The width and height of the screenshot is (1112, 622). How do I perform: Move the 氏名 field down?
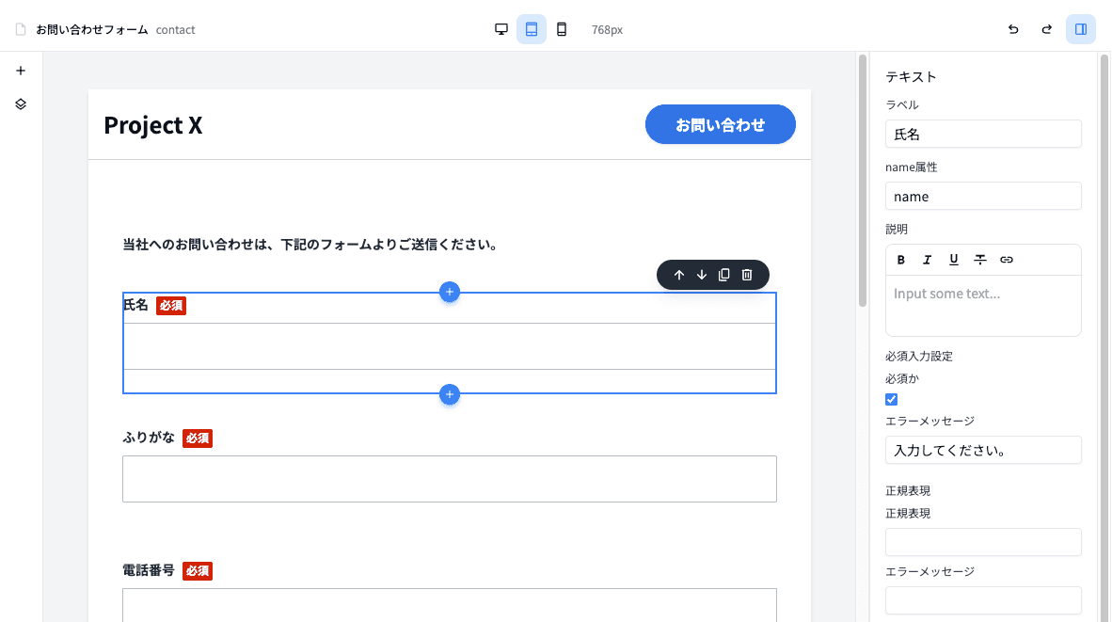tap(702, 274)
